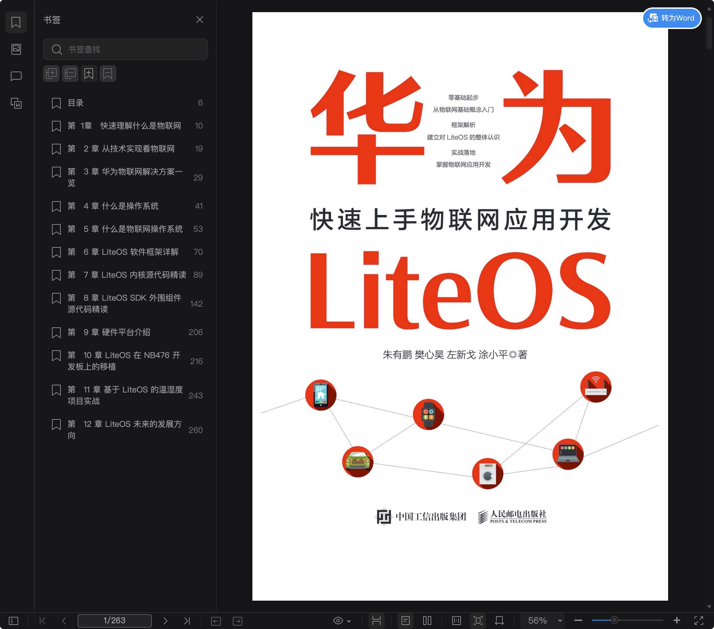Open the thumbnails panel icon

[x=16, y=49]
